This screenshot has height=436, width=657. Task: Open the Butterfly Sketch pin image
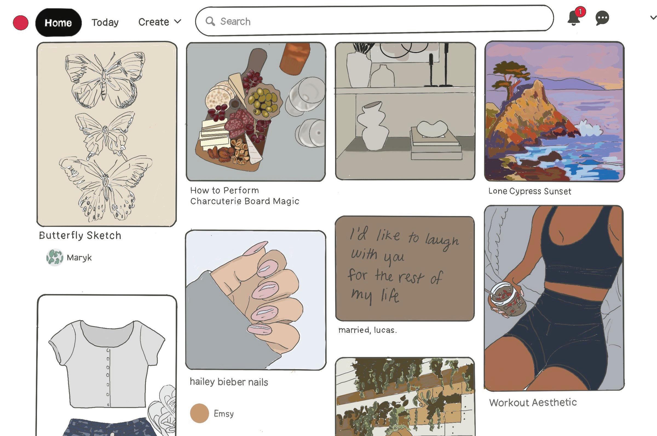pyautogui.click(x=106, y=134)
